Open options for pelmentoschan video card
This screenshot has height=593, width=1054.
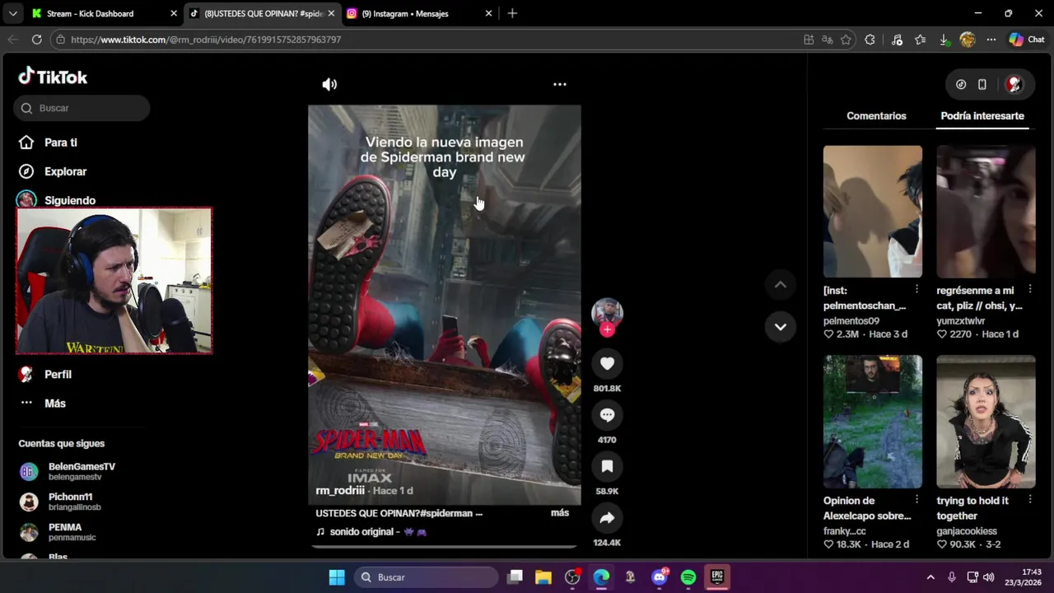(x=916, y=290)
